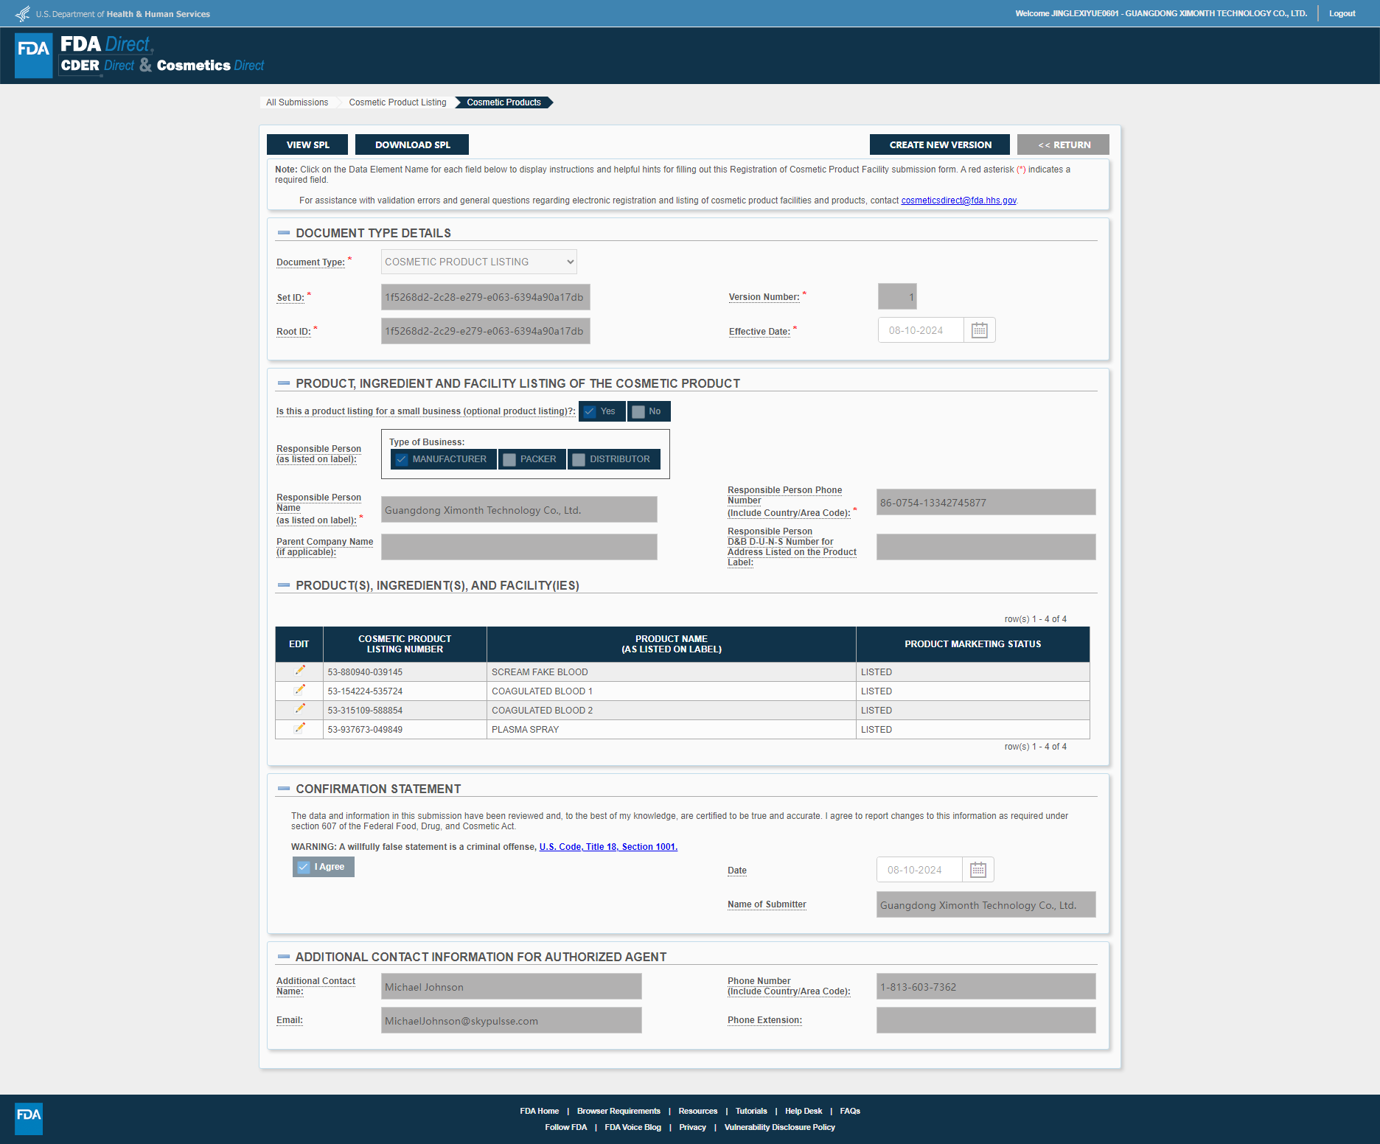Open the Document Type dropdown
The image size is (1380, 1144).
[x=479, y=262]
